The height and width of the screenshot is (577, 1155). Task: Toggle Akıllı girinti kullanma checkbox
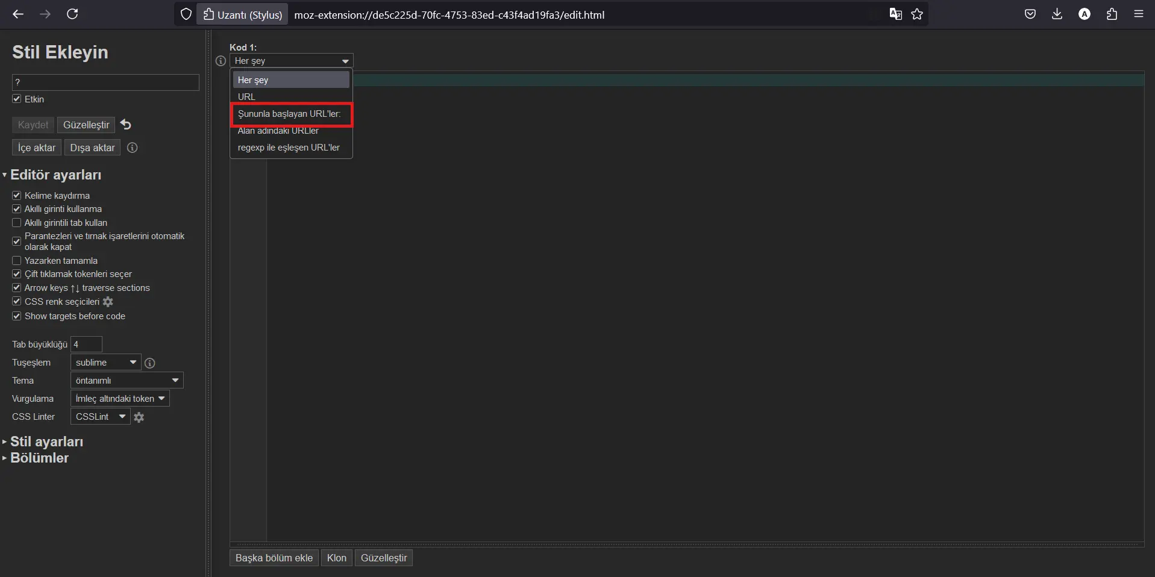[17, 209]
